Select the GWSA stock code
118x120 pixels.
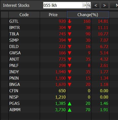(x=15, y=53)
